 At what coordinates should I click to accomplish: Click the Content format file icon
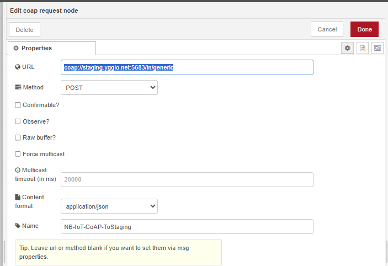coord(18,197)
